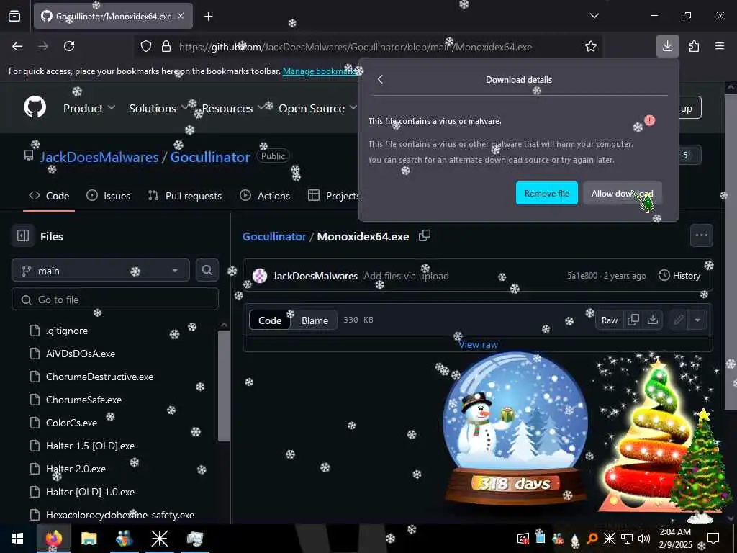Go back in Download details panel
The image size is (737, 553).
[x=380, y=79]
